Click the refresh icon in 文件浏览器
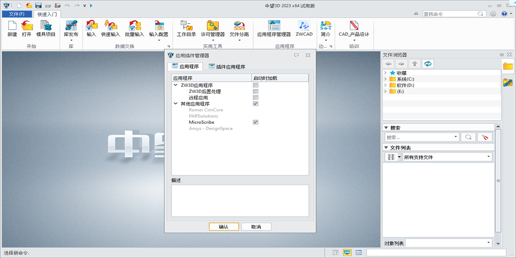The width and height of the screenshot is (516, 258). [x=427, y=64]
